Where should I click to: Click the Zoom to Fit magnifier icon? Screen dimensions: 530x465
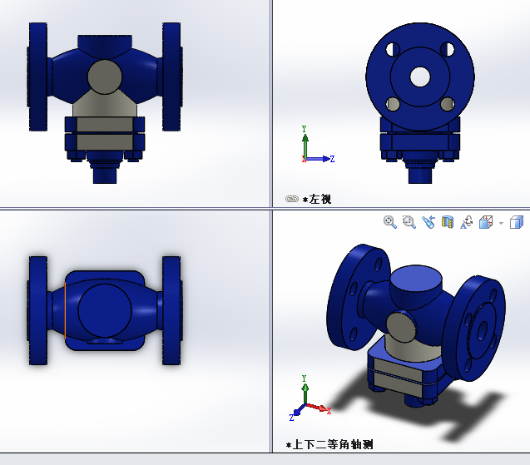coord(390,222)
